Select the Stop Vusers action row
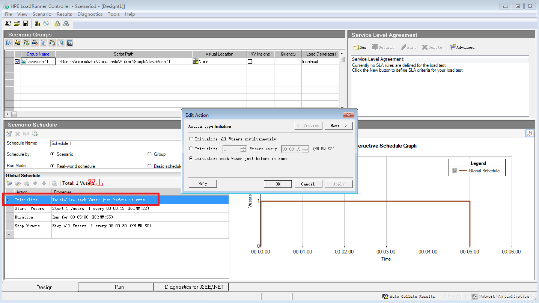Viewport: 539px width, 303px height. (x=117, y=226)
